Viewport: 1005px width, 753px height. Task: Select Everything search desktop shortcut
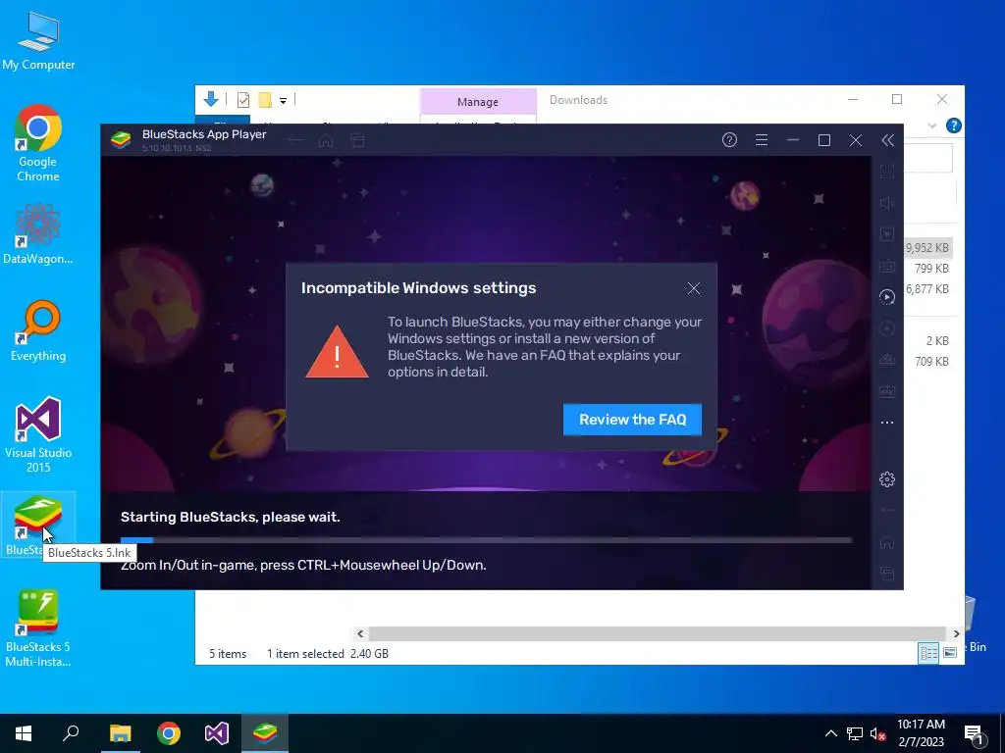click(x=38, y=331)
